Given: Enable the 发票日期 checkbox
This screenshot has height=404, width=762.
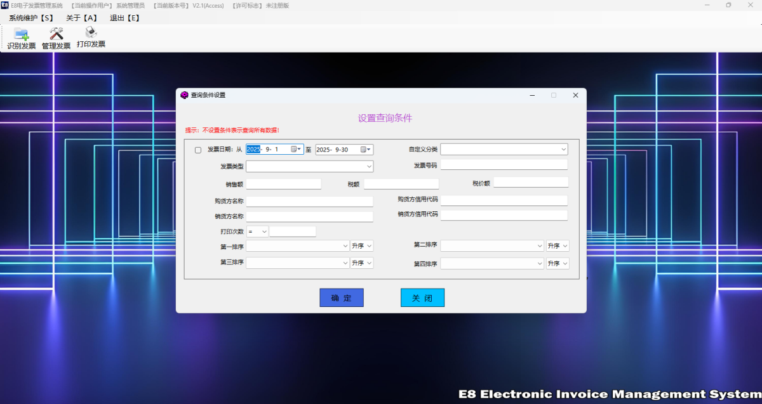Looking at the screenshot, I should pyautogui.click(x=198, y=150).
